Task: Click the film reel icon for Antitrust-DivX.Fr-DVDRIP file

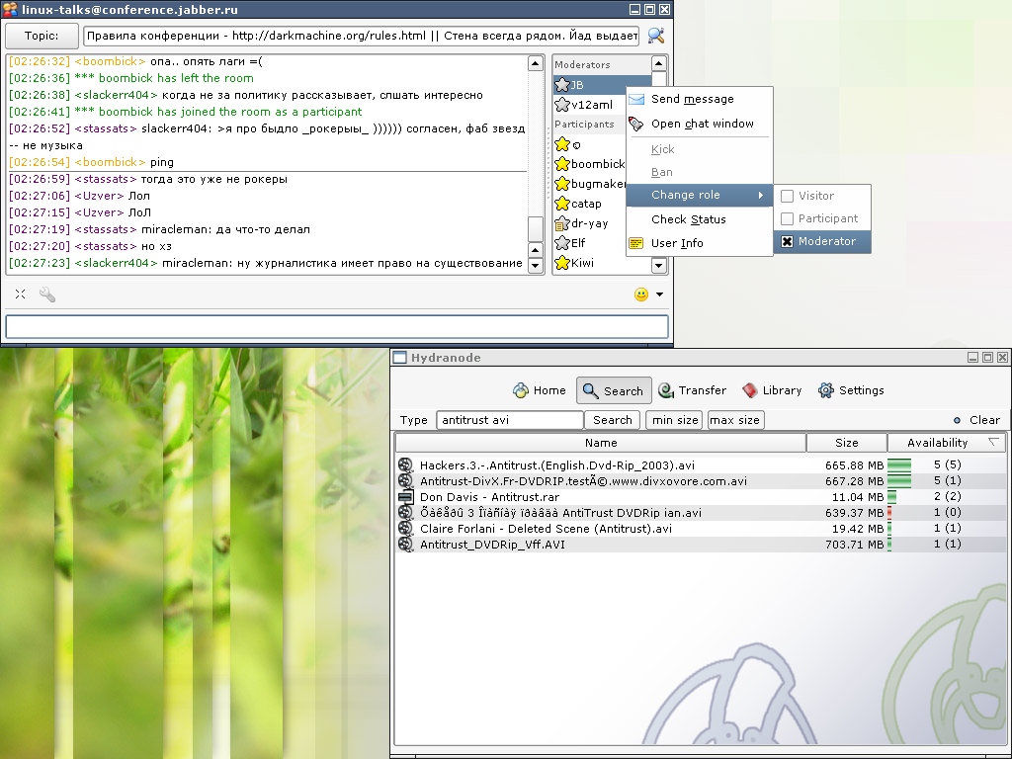Action: tap(405, 481)
